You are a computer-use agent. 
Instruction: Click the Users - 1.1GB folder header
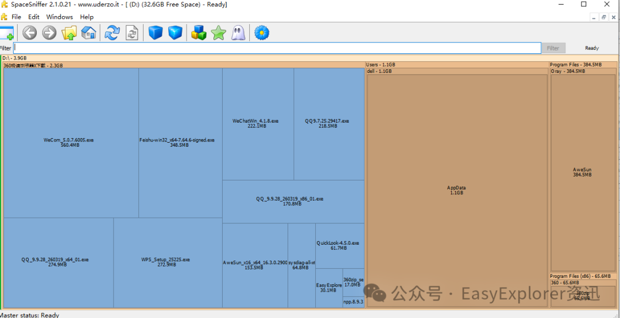[456, 65]
